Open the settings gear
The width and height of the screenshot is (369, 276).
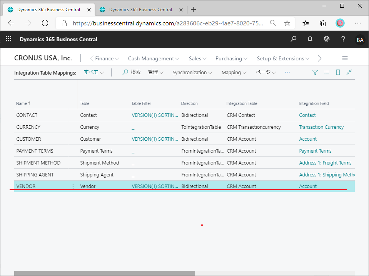326,39
